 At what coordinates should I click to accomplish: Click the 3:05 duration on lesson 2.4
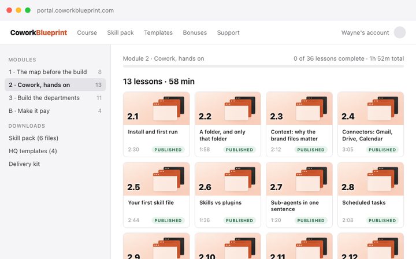348,149
